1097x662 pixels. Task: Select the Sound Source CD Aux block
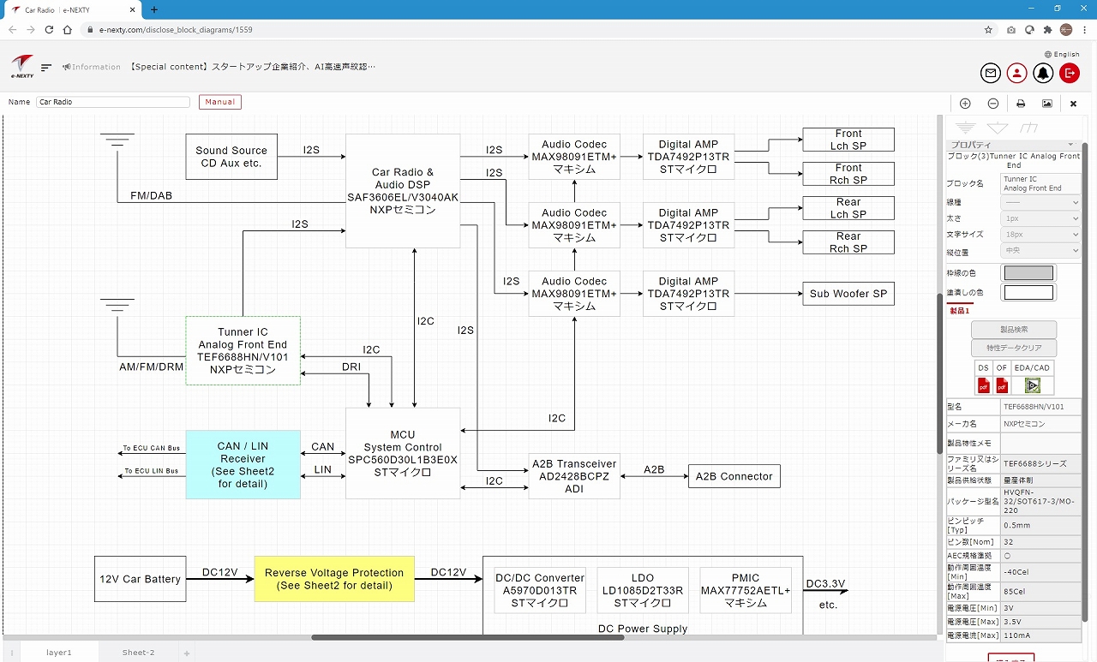pyautogui.click(x=231, y=157)
